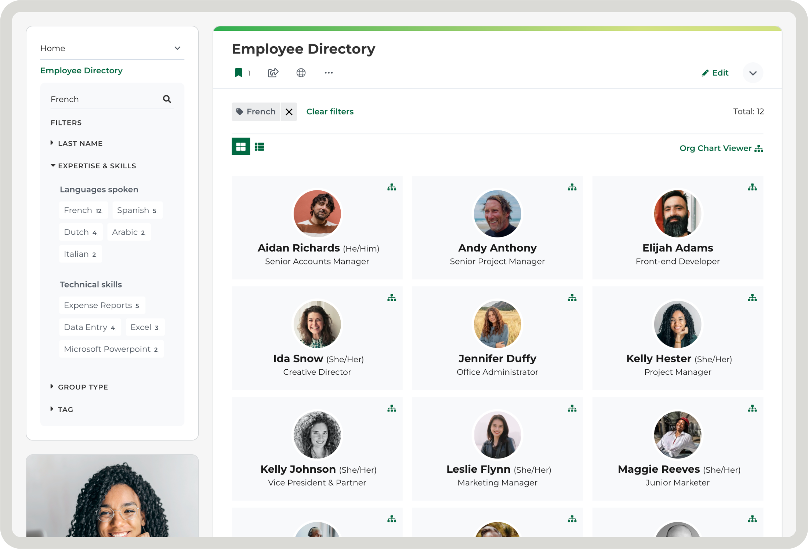Expand the Tag filter
808x549 pixels.
coord(62,409)
